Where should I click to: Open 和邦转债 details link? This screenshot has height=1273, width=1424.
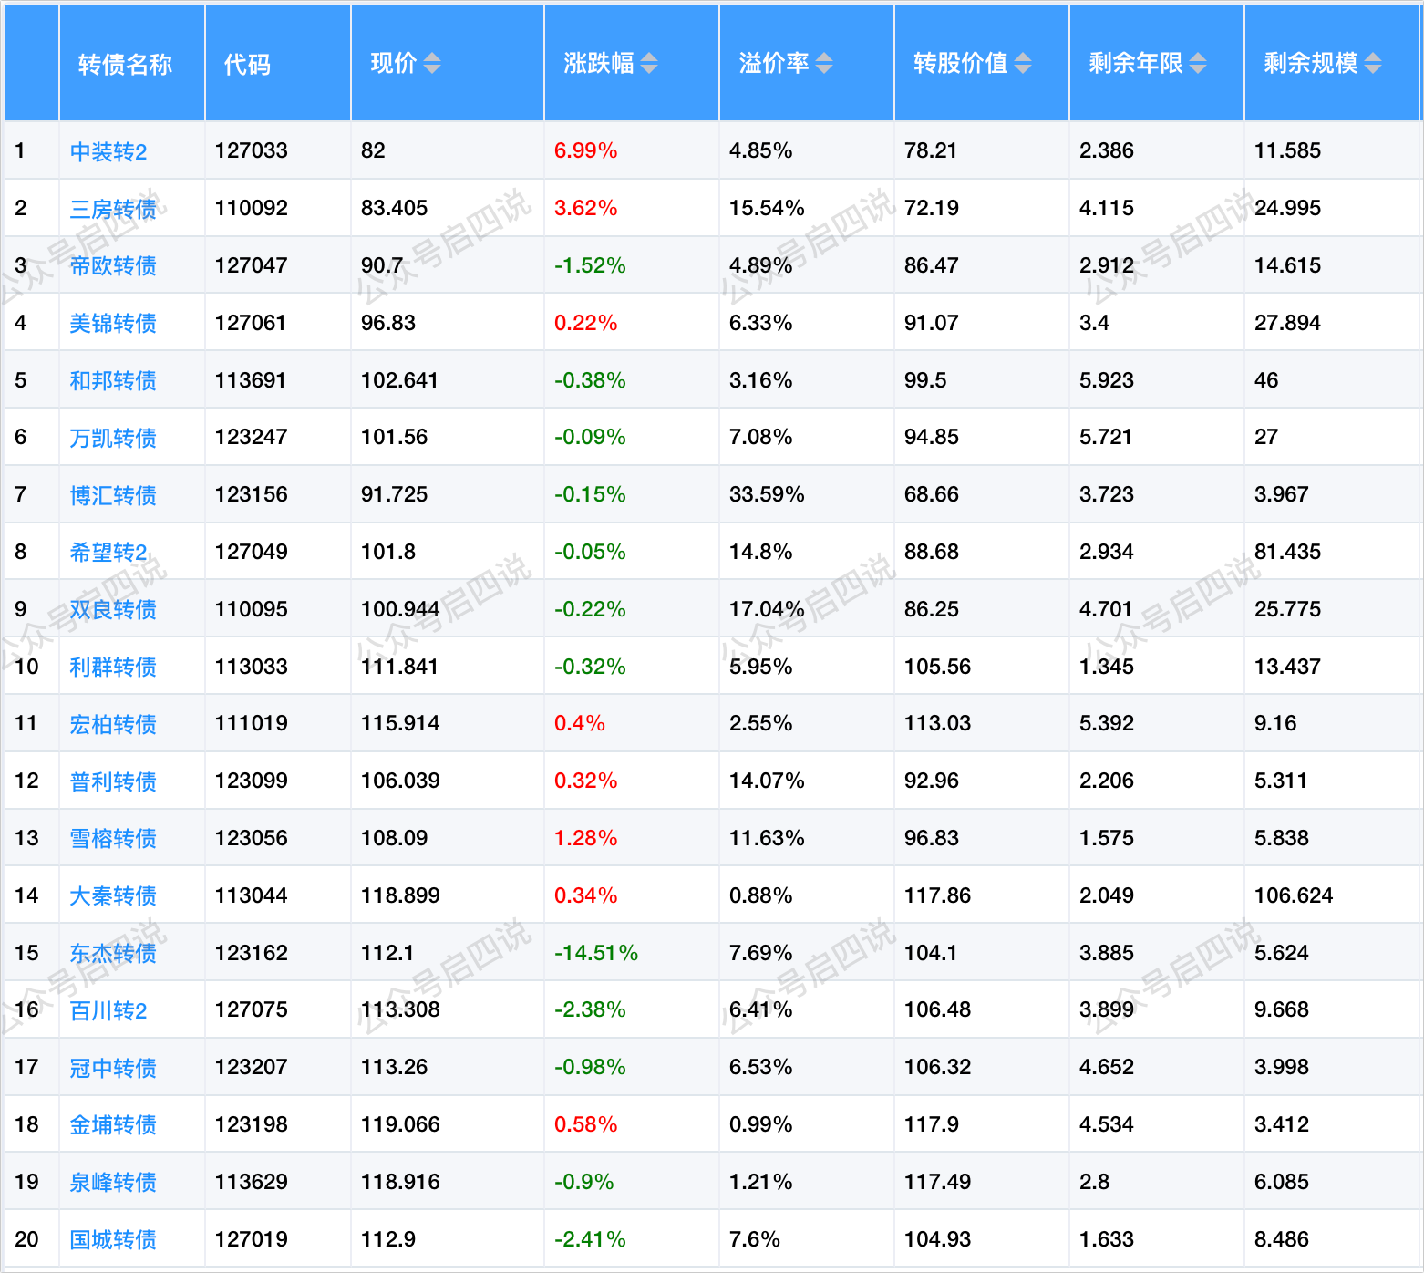[x=113, y=380]
